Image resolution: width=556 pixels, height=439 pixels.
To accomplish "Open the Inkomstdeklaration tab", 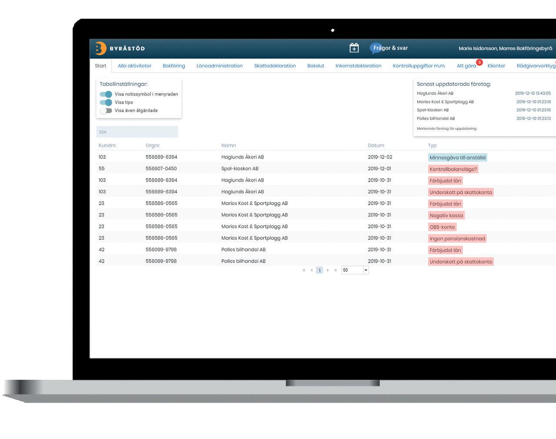I will point(358,66).
